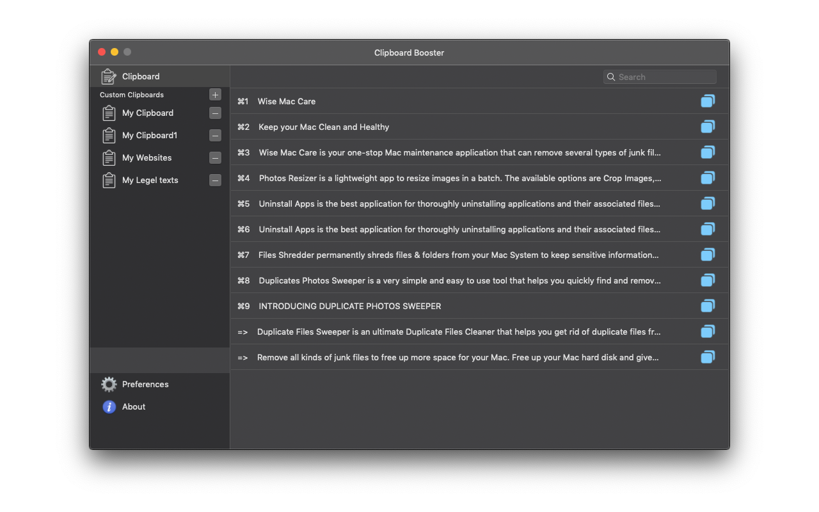Remove My Websites with its minus button

[x=215, y=158]
